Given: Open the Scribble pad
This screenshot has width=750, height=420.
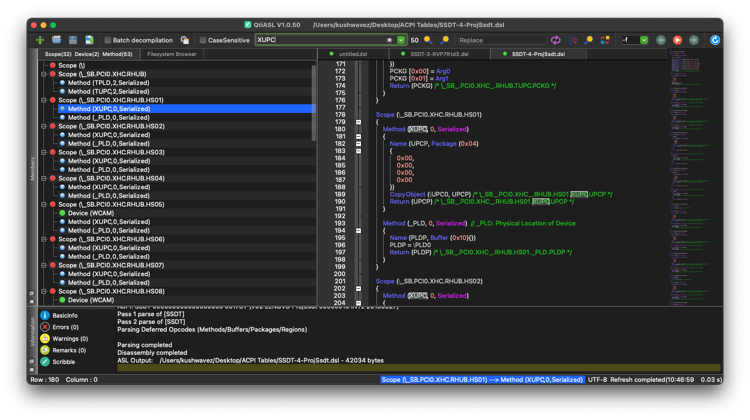Looking at the screenshot, I should [x=58, y=362].
